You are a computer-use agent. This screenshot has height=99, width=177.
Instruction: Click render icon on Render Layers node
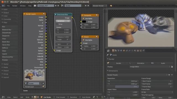coord(43,87)
